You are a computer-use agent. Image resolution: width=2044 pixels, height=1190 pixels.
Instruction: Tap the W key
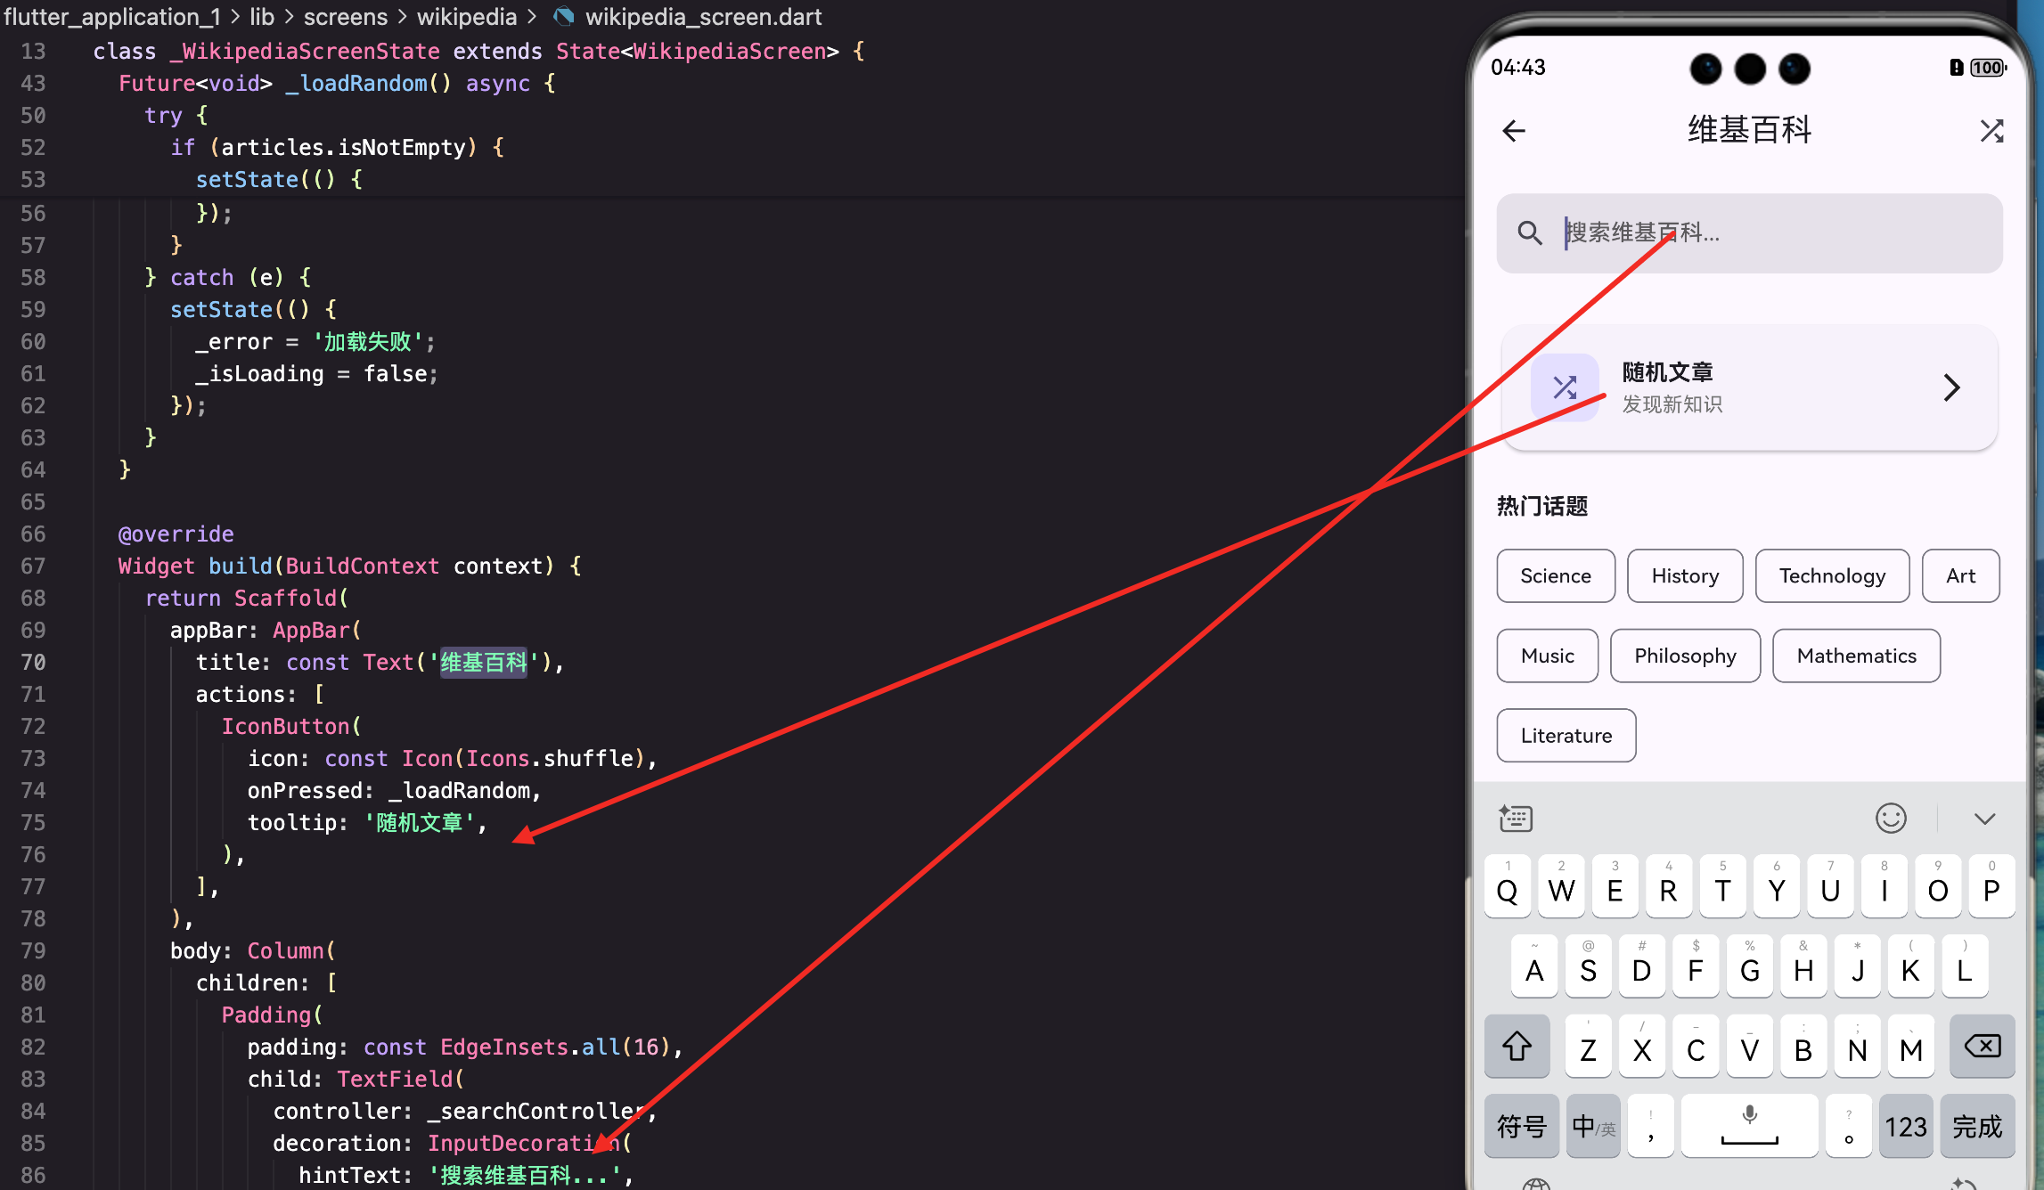click(x=1561, y=887)
